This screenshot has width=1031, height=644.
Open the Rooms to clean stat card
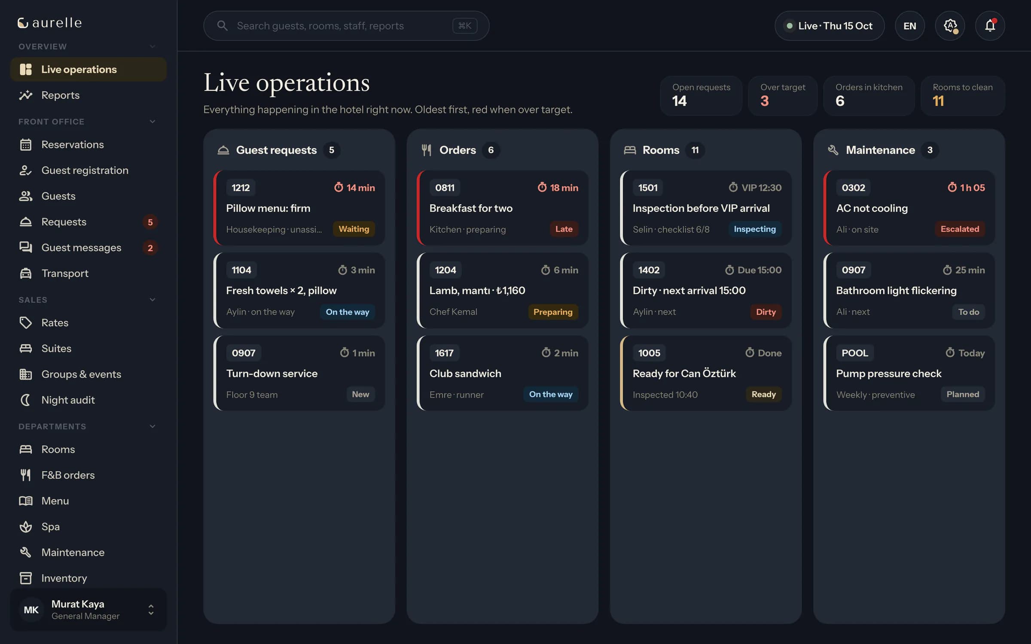[x=962, y=96]
